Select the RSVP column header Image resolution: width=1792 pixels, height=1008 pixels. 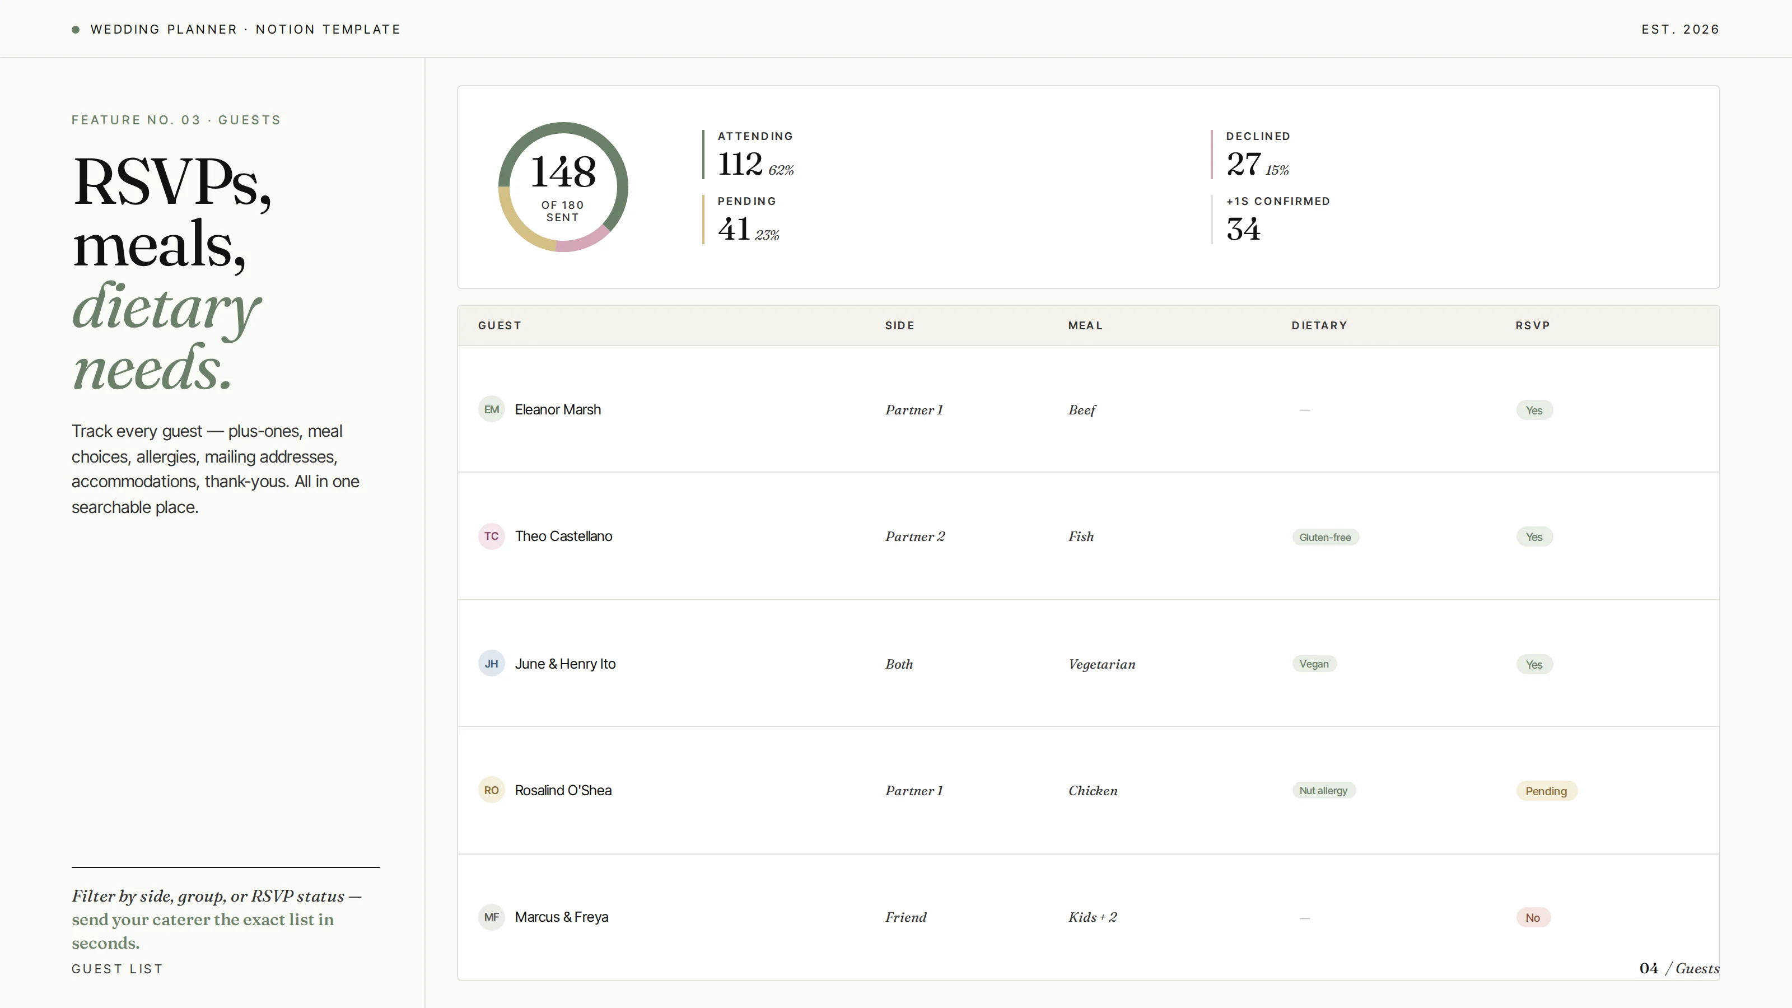(x=1533, y=325)
